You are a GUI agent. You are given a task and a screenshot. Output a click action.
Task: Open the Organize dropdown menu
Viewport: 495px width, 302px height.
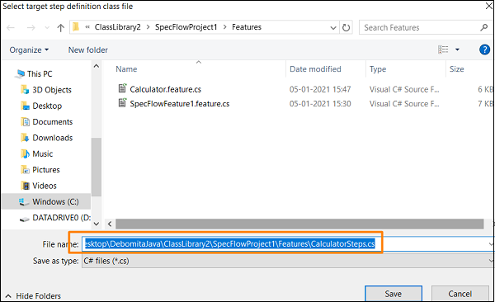coord(29,50)
